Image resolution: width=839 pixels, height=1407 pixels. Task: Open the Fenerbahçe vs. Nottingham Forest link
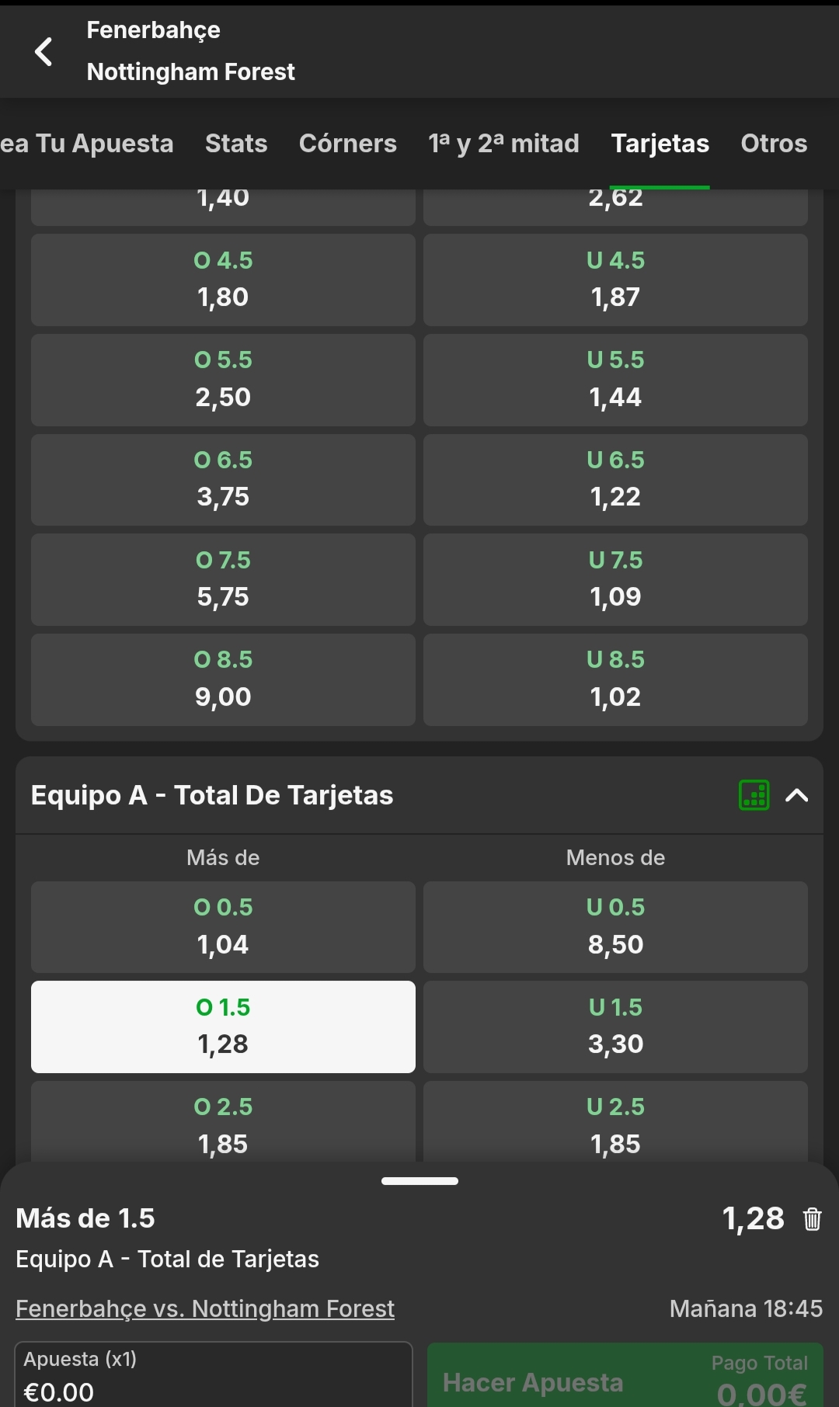click(205, 1308)
